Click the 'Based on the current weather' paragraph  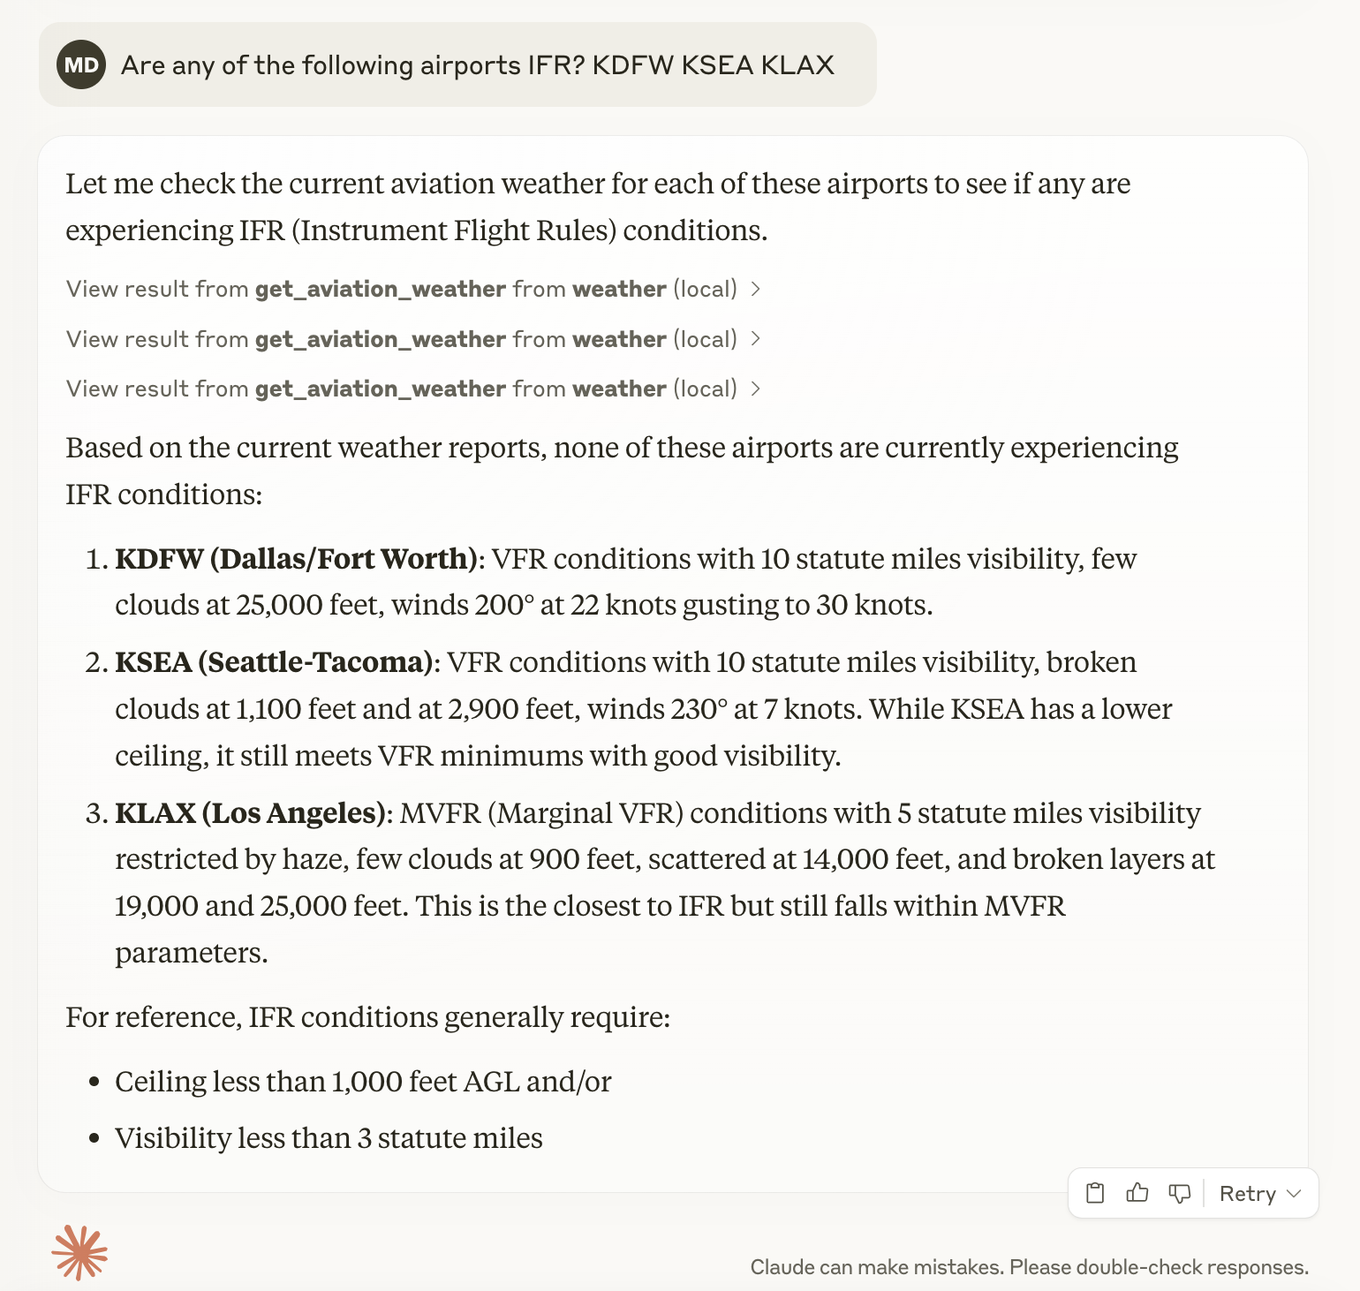pos(622,471)
